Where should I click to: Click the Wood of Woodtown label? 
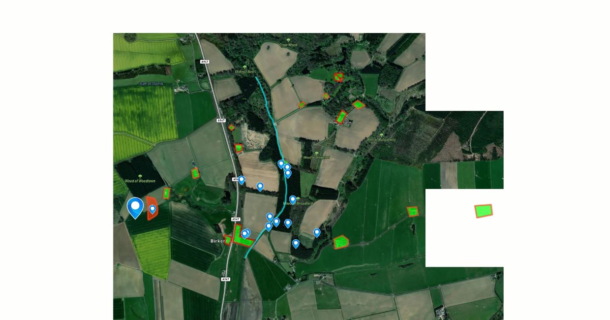[138, 181]
